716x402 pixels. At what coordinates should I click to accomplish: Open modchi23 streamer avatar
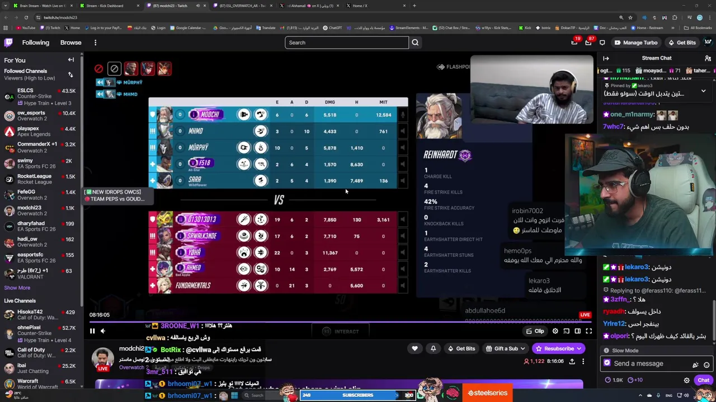(103, 359)
